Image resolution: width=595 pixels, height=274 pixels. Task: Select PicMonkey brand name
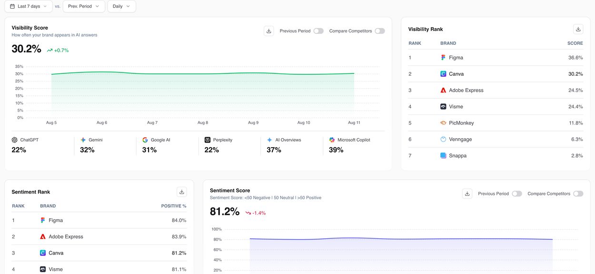461,123
